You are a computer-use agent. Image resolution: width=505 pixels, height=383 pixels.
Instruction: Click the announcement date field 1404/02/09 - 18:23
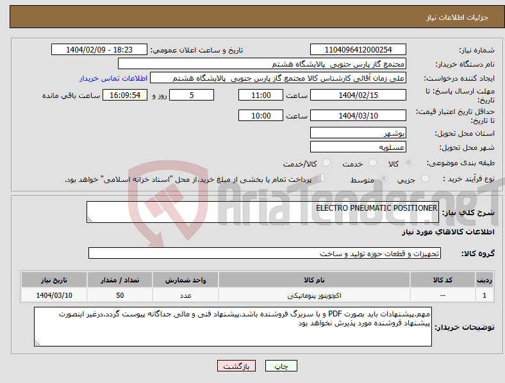pos(99,49)
